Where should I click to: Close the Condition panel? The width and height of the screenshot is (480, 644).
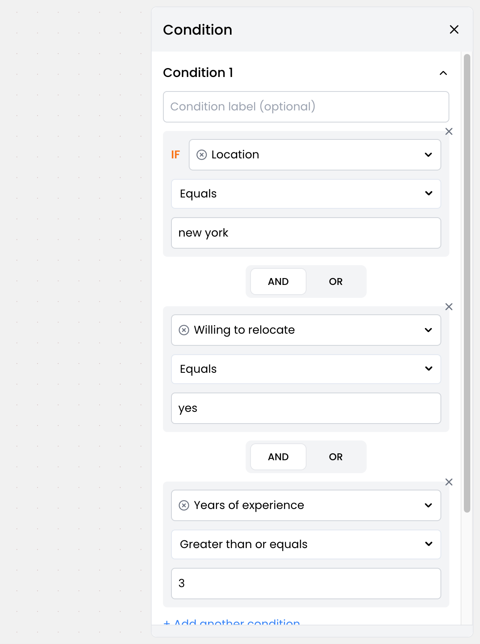pyautogui.click(x=454, y=29)
